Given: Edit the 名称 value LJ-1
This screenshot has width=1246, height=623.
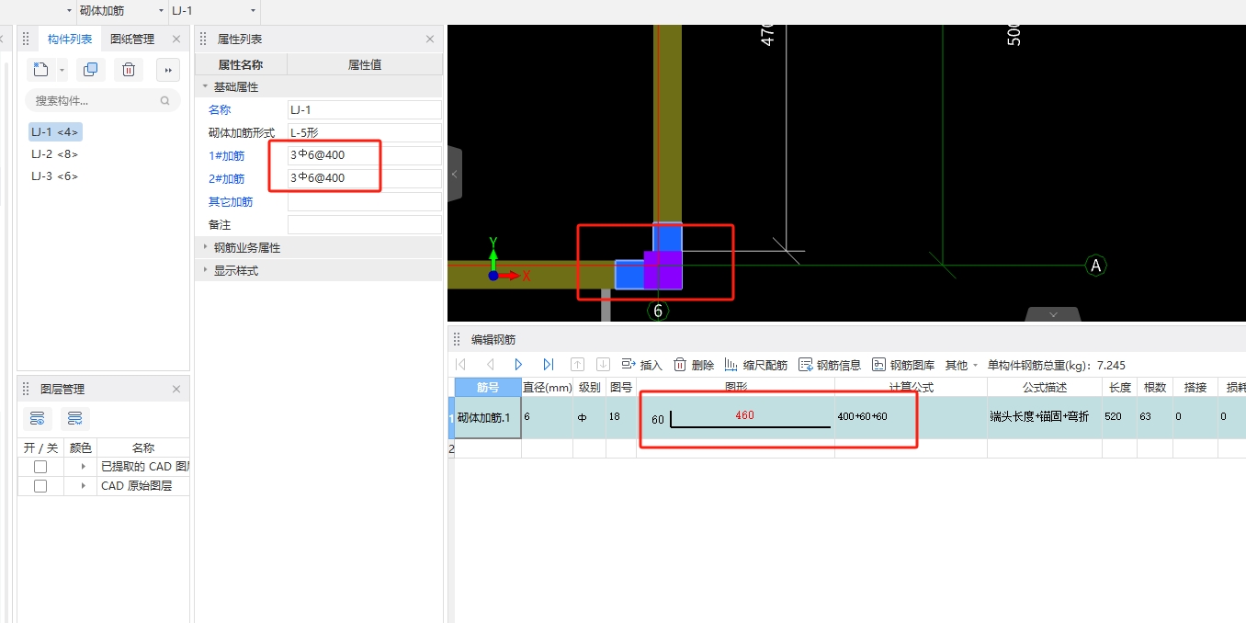Looking at the screenshot, I should coord(365,109).
